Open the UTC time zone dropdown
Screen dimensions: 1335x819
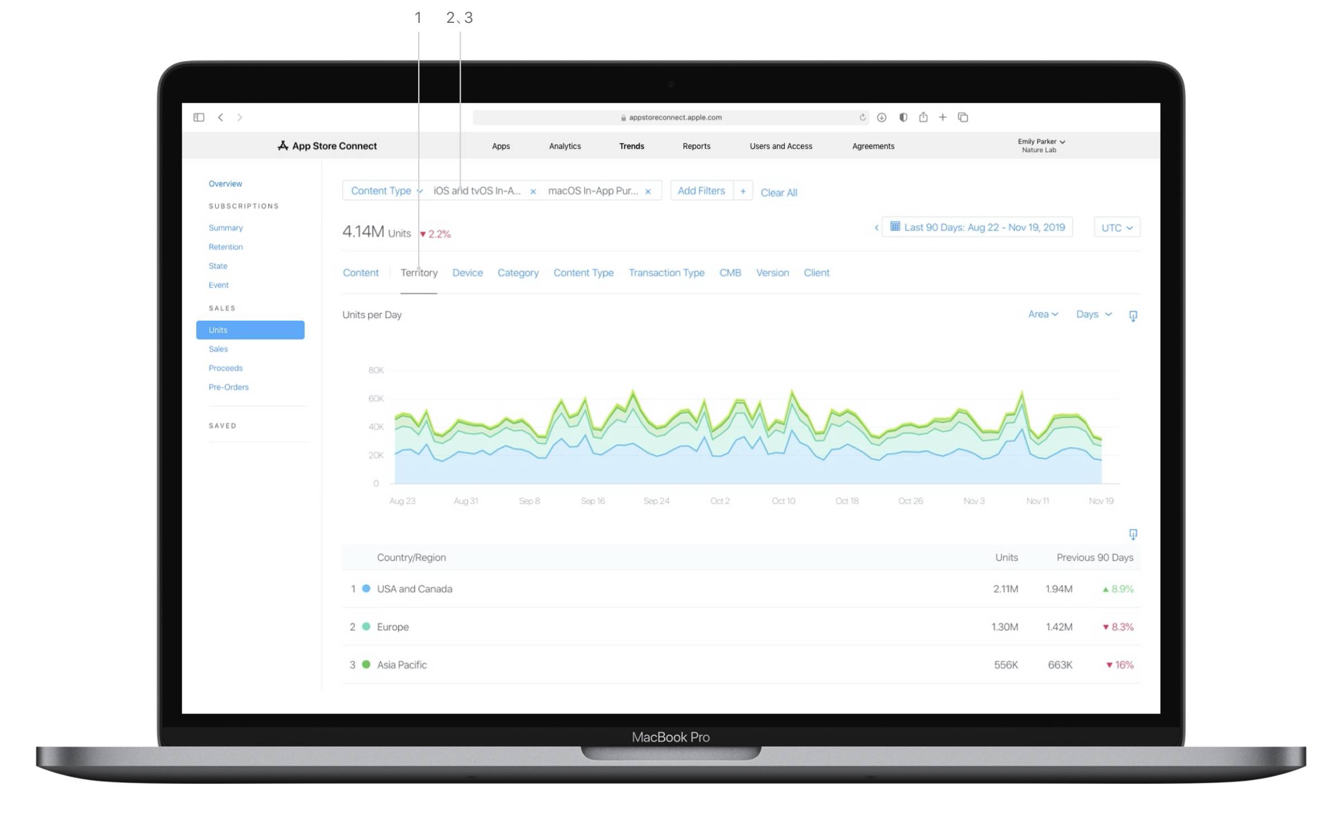1117,227
